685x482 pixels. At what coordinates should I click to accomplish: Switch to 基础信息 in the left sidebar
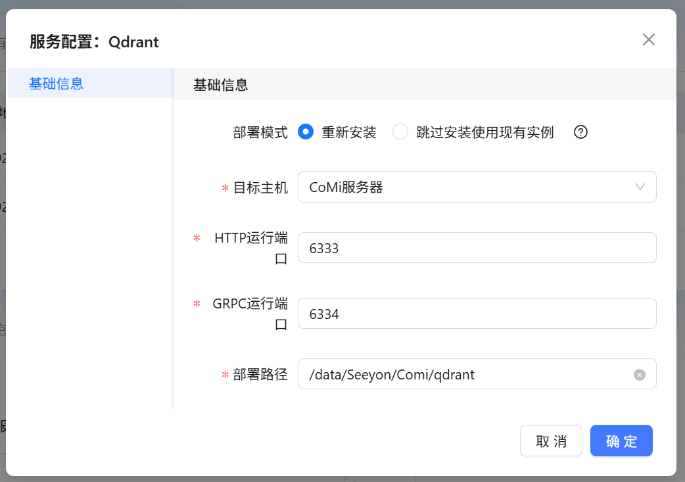click(57, 84)
